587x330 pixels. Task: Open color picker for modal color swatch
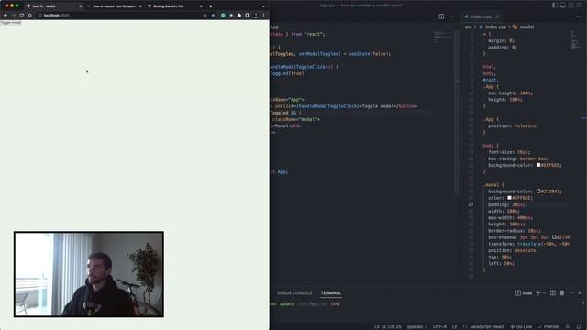pos(509,198)
